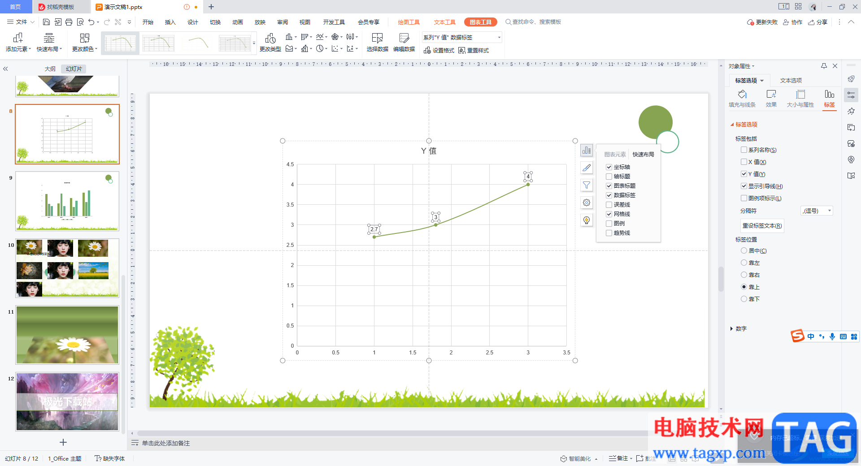Image resolution: width=861 pixels, height=466 pixels.
Task: Select 靠下 label position radio
Action: [x=744, y=299]
